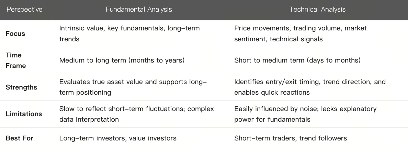Click the cell about intrinsic value and key fundamentals
Viewport: 408px width, 149px height.
click(x=129, y=33)
